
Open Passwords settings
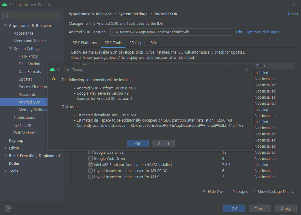[27, 94]
